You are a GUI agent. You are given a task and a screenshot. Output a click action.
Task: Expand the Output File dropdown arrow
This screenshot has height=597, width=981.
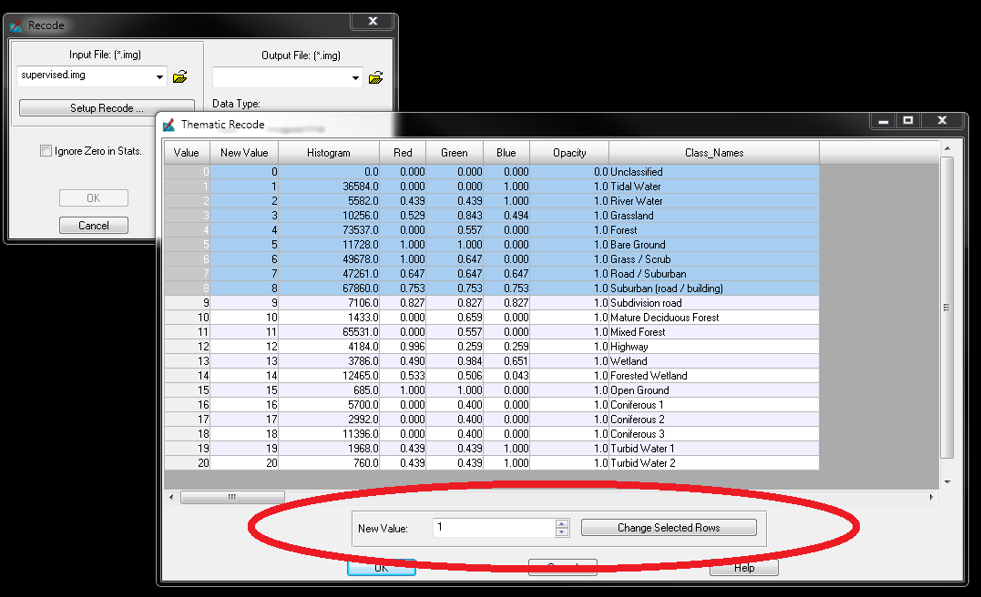click(355, 78)
